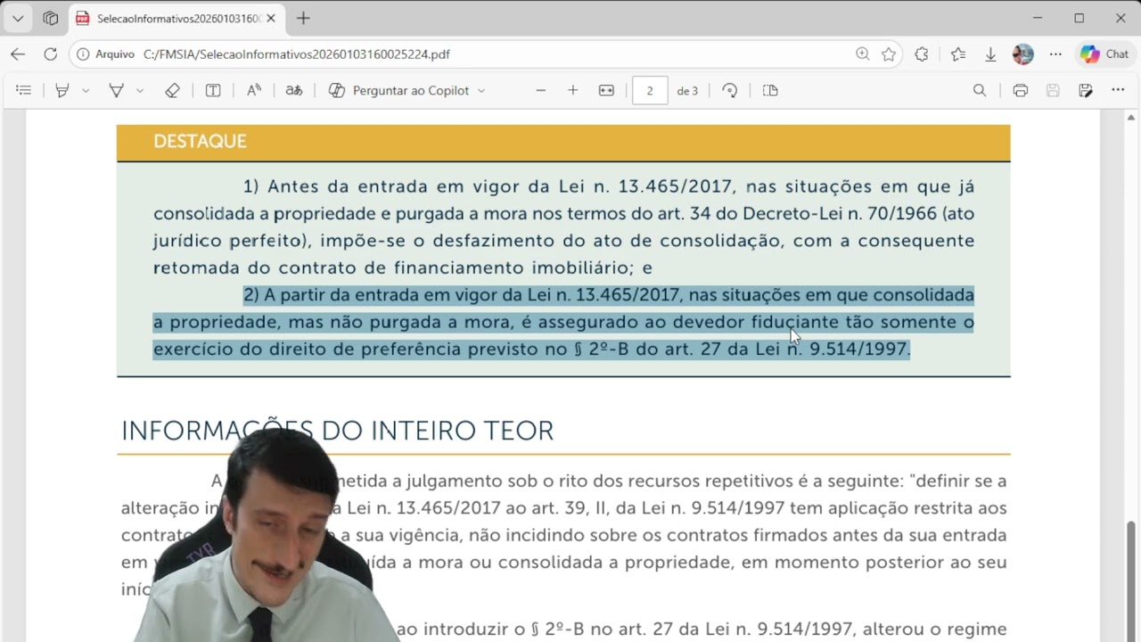
Task: Print the PDF document
Action: (x=1021, y=90)
